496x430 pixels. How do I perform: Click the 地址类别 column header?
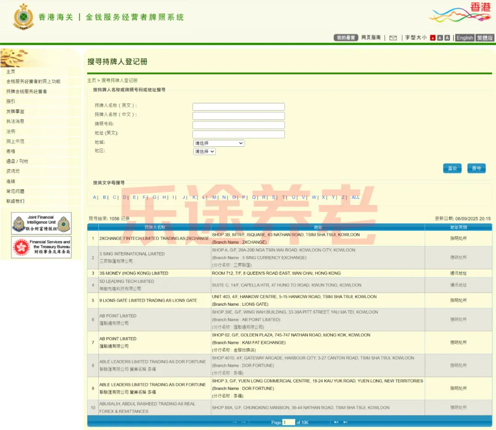[x=458, y=227]
